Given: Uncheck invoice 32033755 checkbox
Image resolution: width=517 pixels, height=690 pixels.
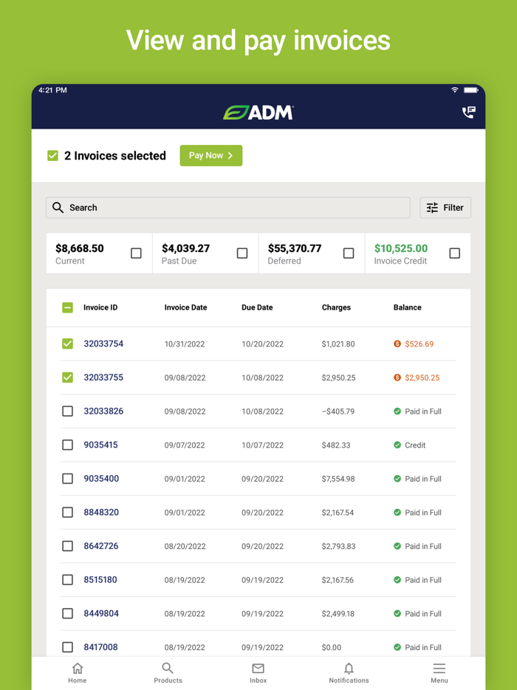Looking at the screenshot, I should [x=67, y=378].
